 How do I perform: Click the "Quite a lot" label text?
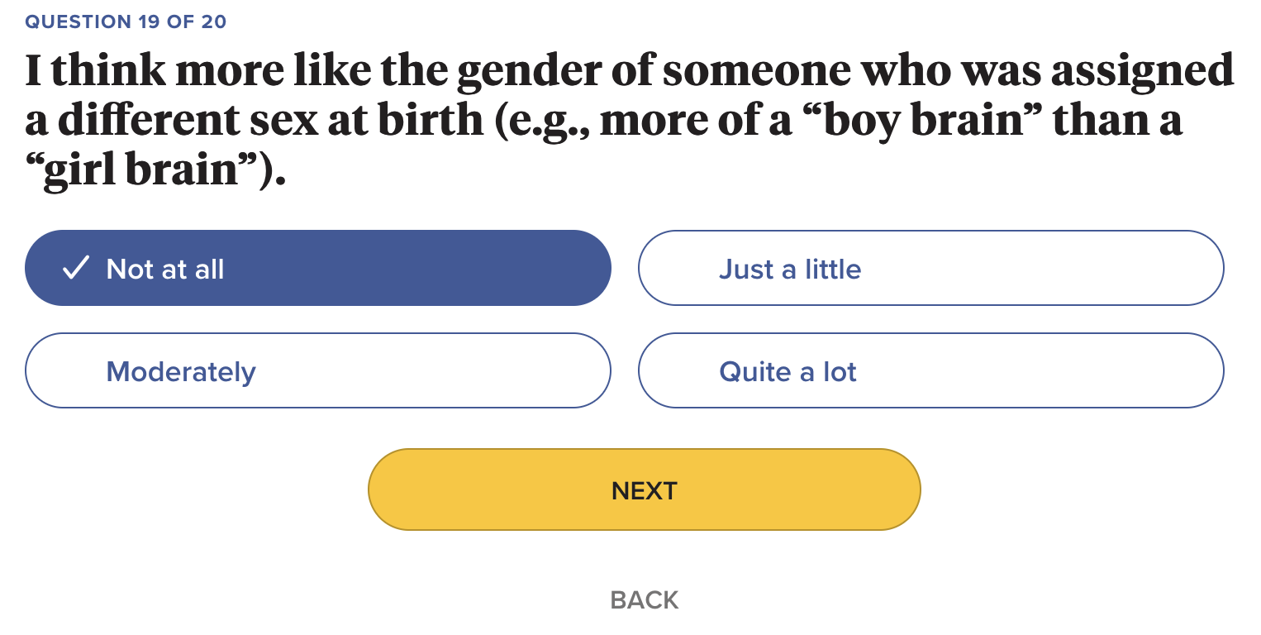coord(788,371)
